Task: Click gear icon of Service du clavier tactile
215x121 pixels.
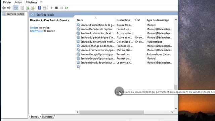Action: (78, 33)
